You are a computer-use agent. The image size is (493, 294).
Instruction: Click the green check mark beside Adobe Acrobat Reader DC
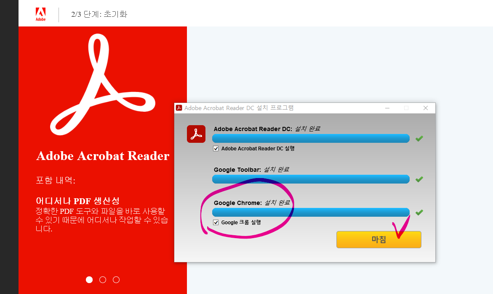click(419, 138)
